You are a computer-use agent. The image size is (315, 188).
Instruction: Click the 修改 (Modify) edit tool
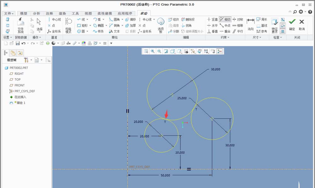(x=174, y=19)
